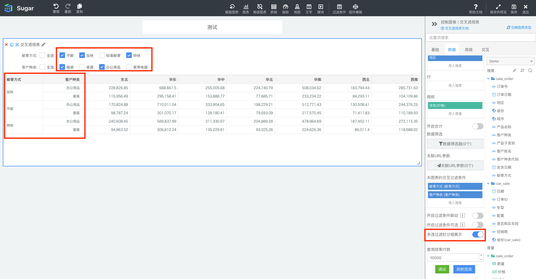Open the Demo data source dropdown
Image resolution: width=536 pixels, height=279 pixels.
point(511,61)
